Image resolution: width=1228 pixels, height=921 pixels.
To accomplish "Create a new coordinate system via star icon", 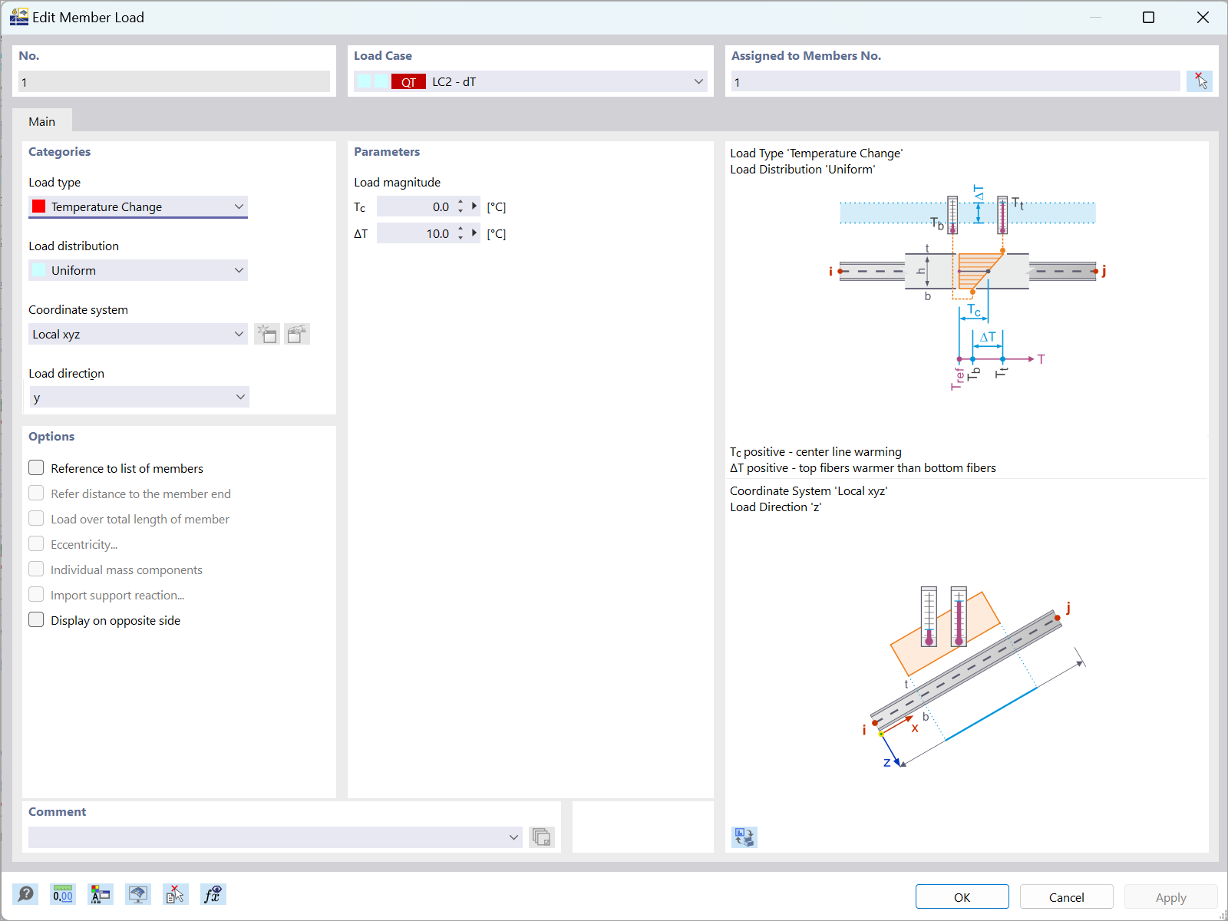I will [x=267, y=334].
